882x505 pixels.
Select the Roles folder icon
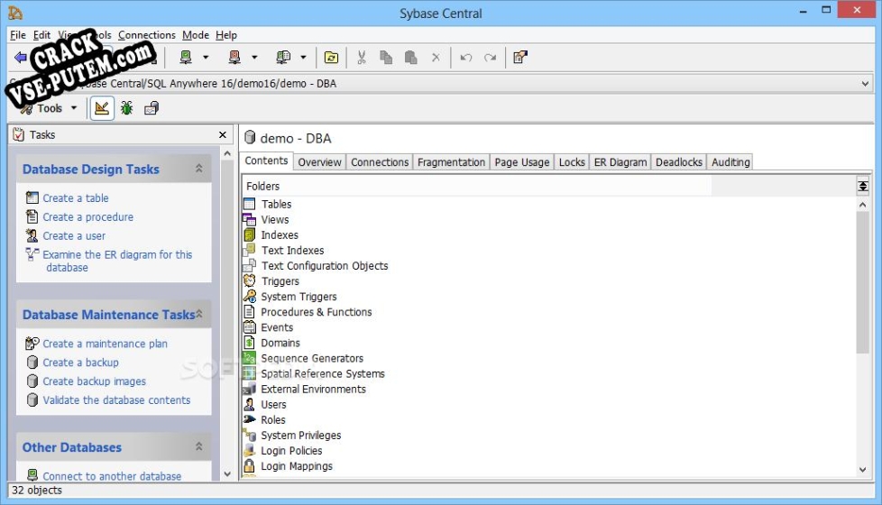pos(249,419)
